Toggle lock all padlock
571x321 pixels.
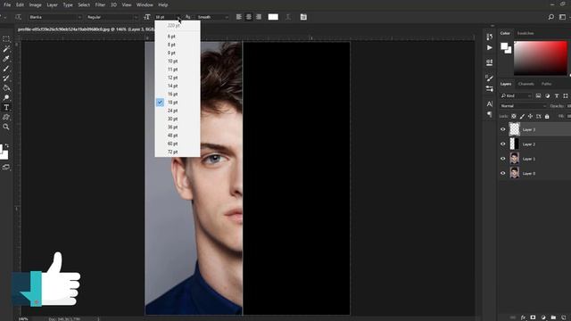[547, 117]
